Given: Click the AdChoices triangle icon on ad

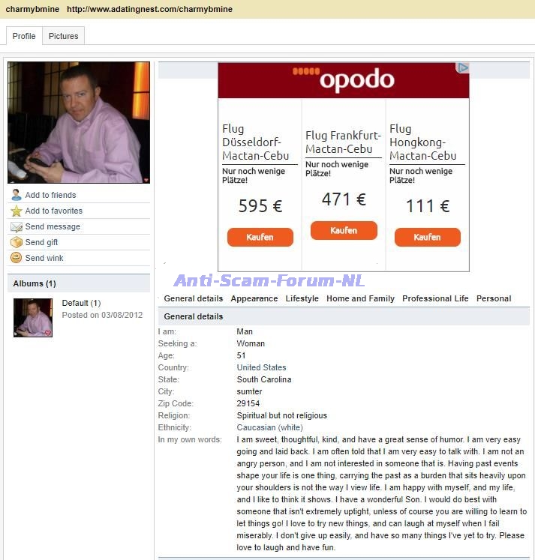Looking at the screenshot, I should (463, 67).
